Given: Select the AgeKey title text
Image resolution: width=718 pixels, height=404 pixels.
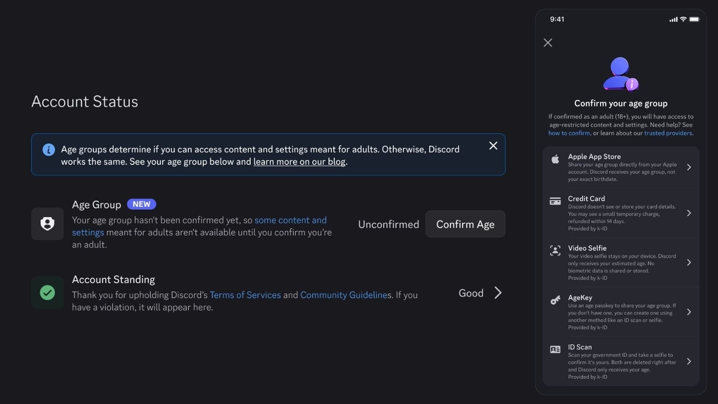Looking at the screenshot, I should coord(580,298).
